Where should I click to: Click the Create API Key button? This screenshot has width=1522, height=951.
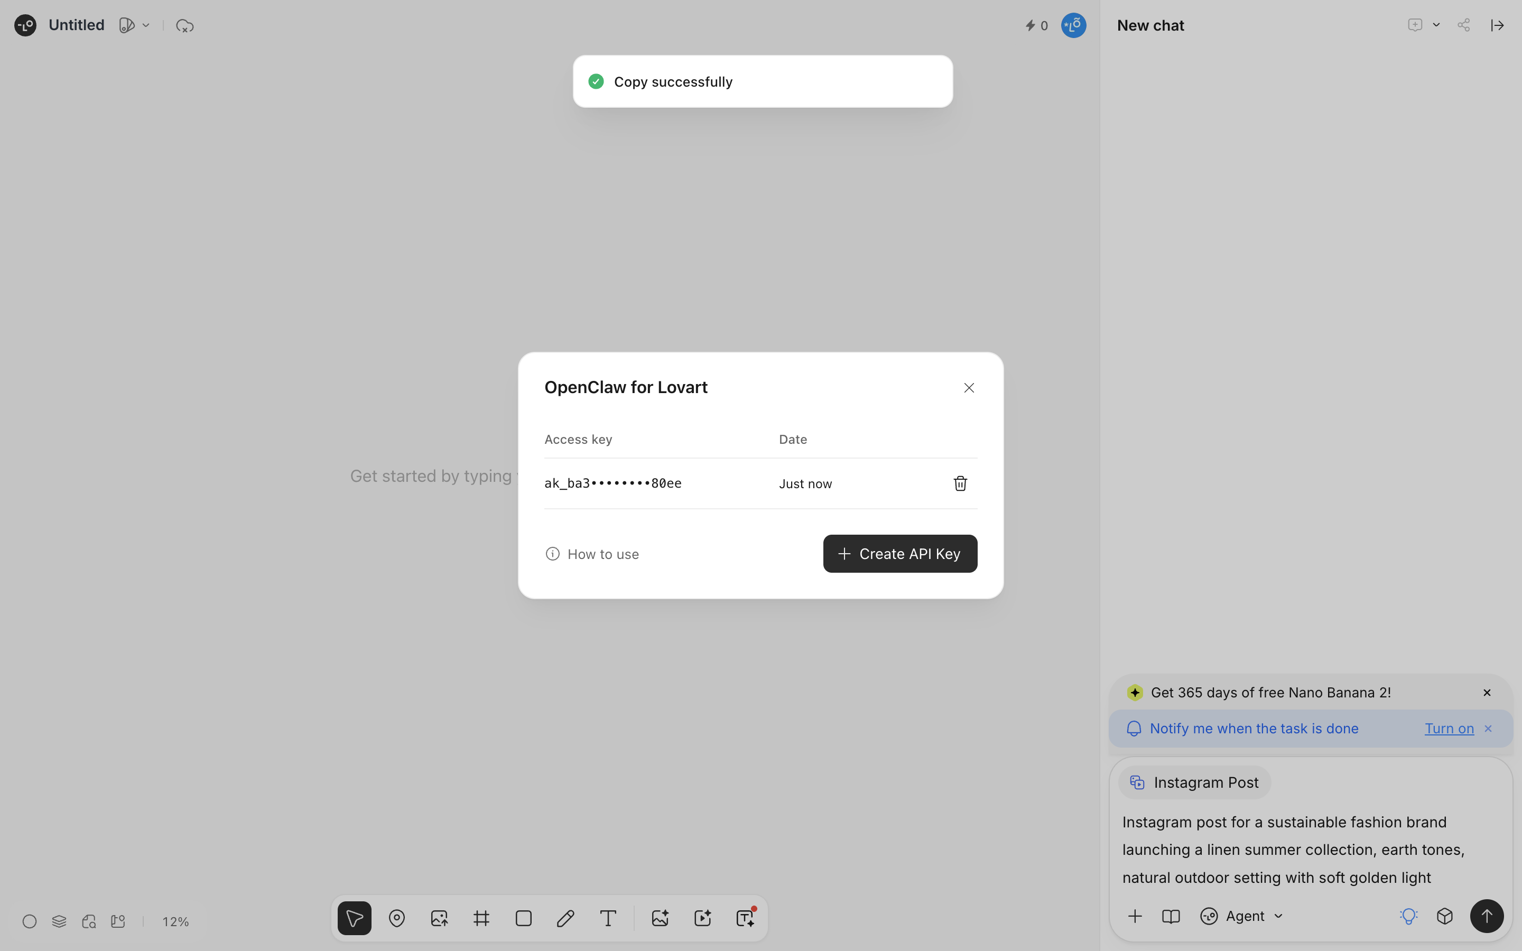(900, 554)
